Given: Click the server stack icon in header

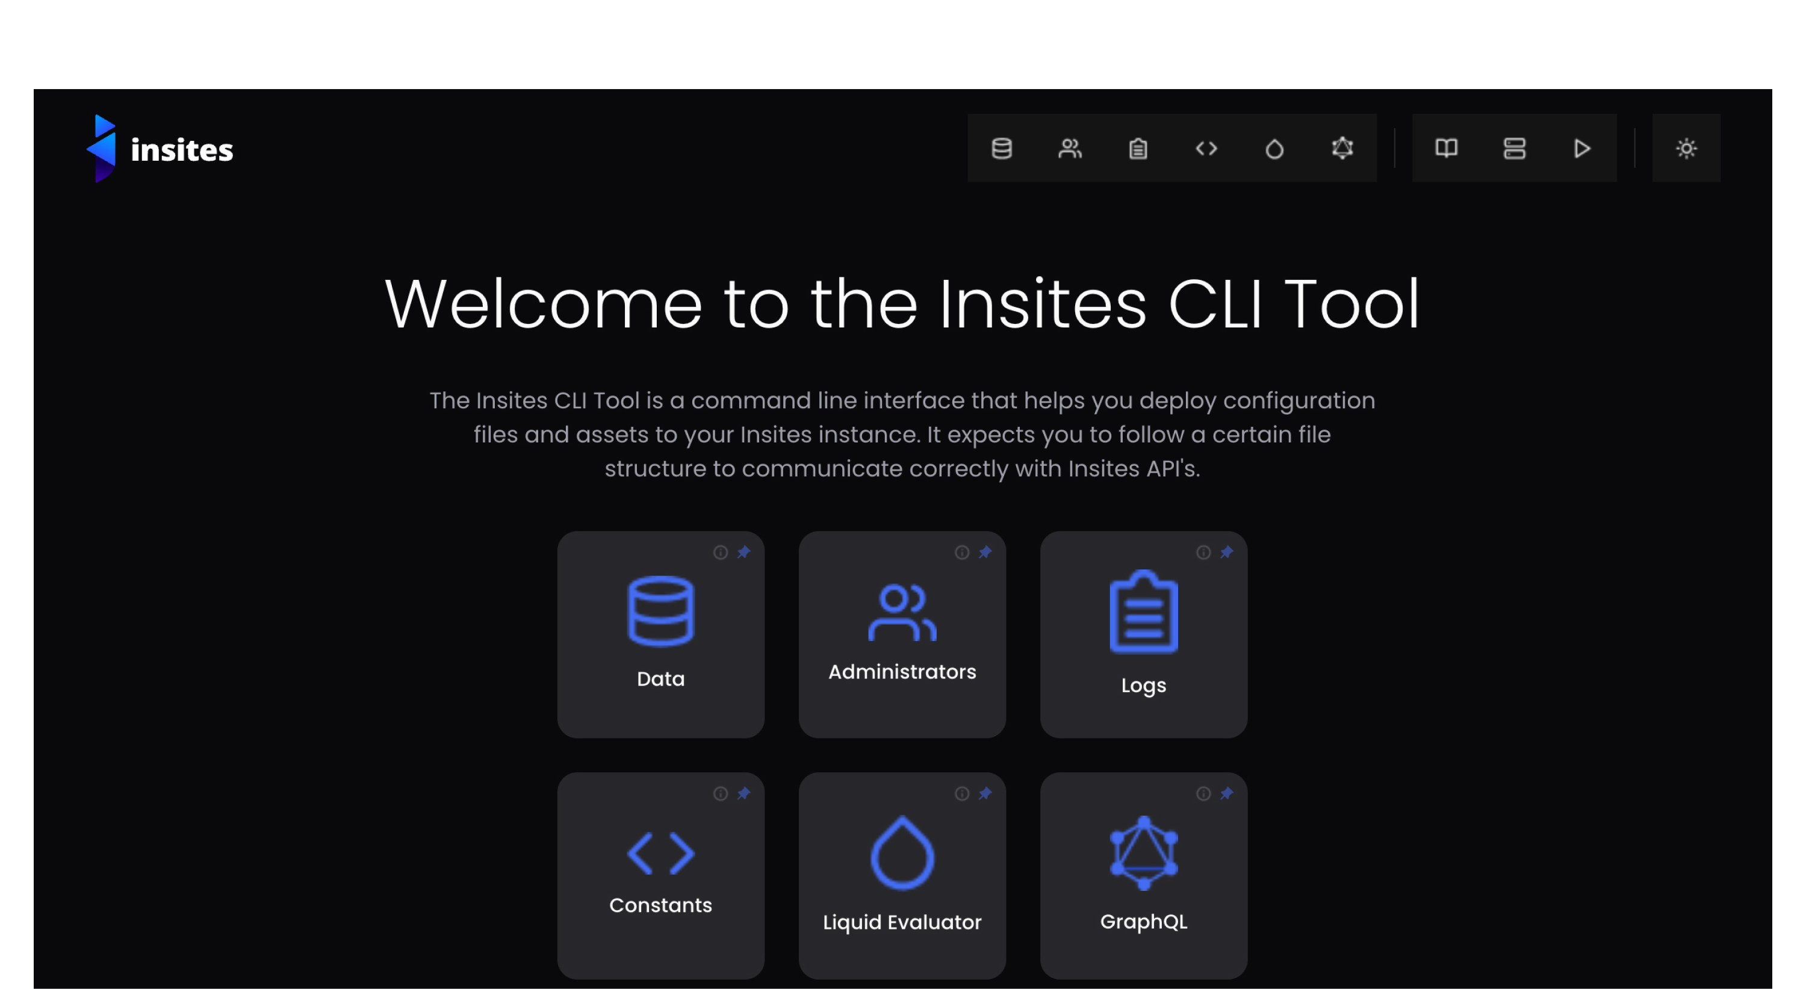Looking at the screenshot, I should point(1515,149).
